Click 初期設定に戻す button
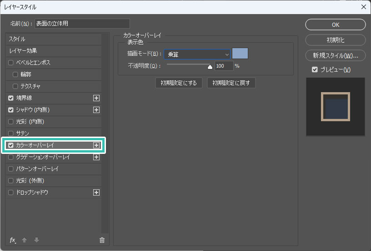Image resolution: width=371 pixels, height=251 pixels. coord(231,83)
